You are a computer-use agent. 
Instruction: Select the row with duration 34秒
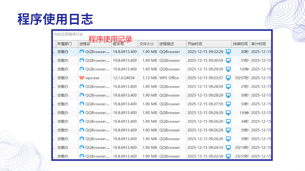click(x=162, y=121)
